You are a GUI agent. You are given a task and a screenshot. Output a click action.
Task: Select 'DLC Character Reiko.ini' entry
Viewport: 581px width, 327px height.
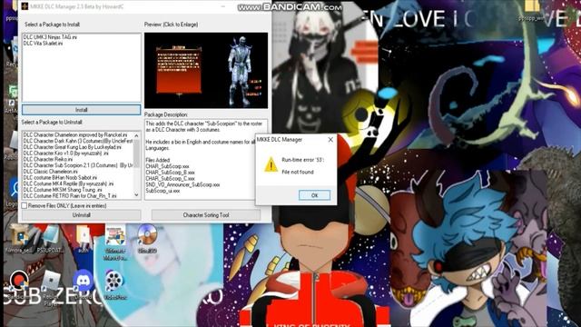pos(48,159)
